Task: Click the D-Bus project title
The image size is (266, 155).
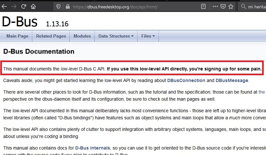Action: pos(20,22)
